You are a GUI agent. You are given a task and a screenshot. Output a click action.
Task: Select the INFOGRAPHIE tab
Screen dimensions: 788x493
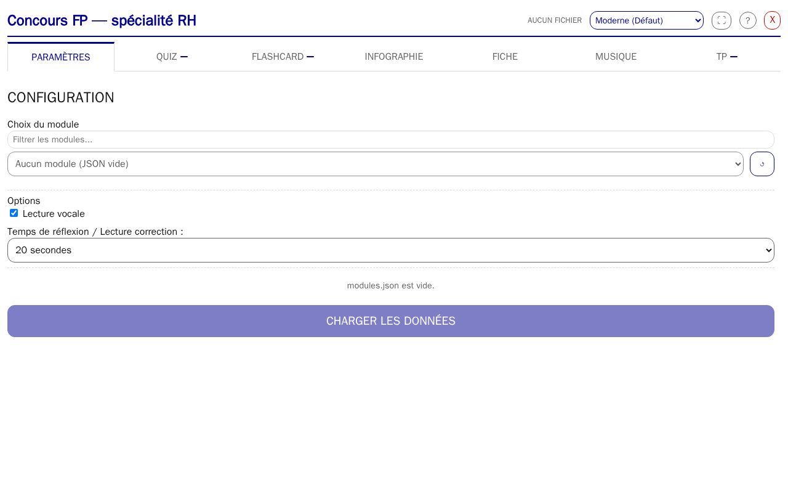coord(394,57)
